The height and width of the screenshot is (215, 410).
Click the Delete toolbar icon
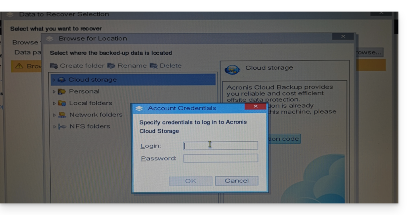(154, 66)
